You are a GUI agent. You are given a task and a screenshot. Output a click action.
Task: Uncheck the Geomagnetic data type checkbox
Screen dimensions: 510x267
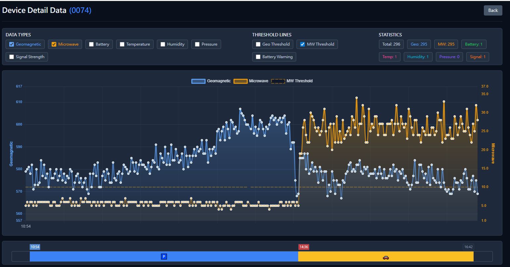click(12, 44)
